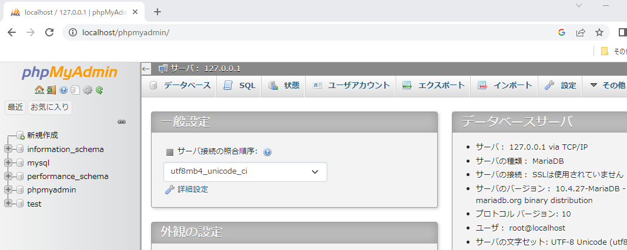Bookmark this page with the star icon
Viewport: 627px width, 250px height.
tap(599, 32)
